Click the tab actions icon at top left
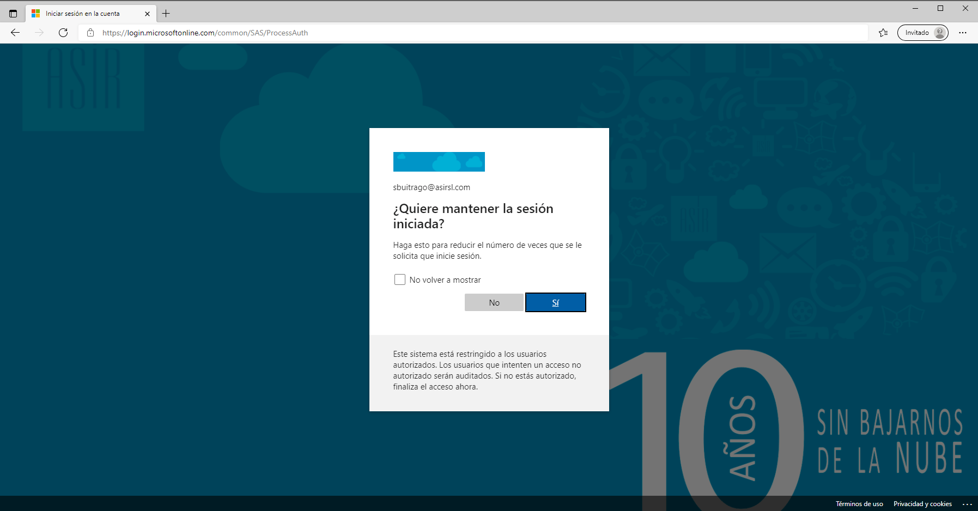The image size is (978, 511). coord(12,13)
